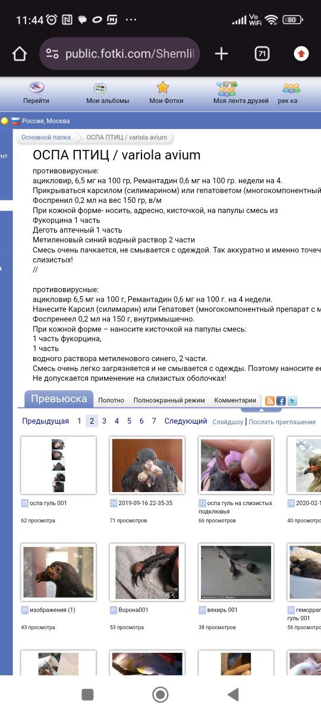Click the Следующий pagination link
The height and width of the screenshot is (714, 321).
pos(185,421)
